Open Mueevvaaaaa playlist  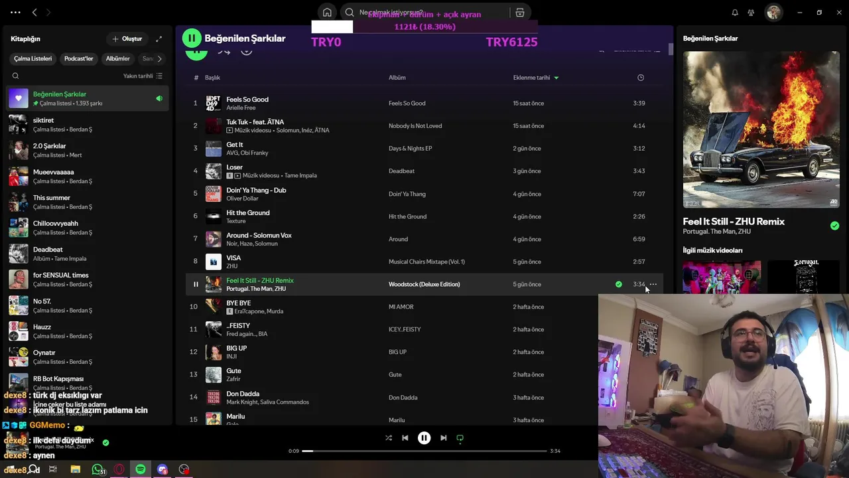(86, 176)
